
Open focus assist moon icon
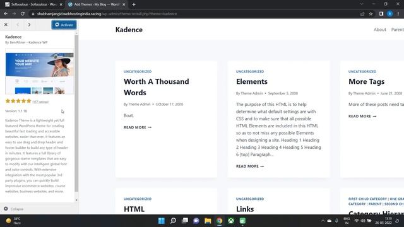point(397,221)
